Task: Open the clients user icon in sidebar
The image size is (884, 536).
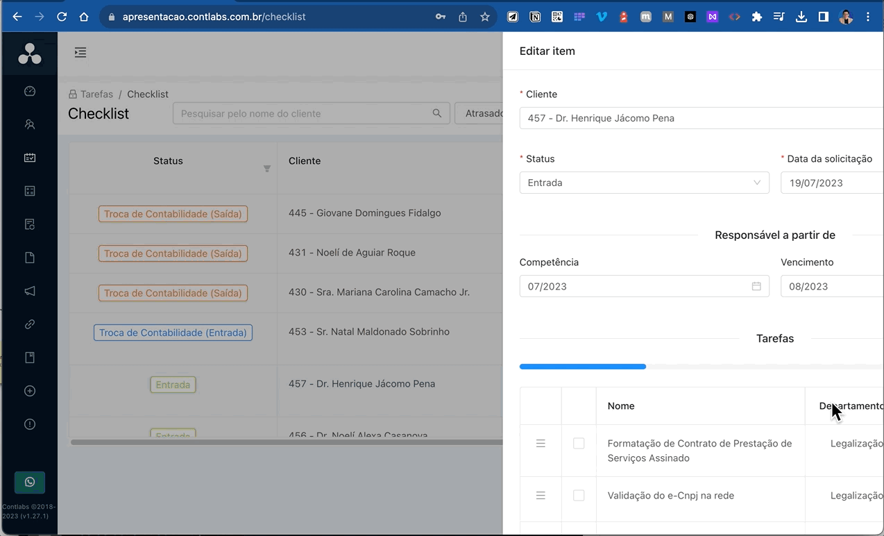Action: (x=30, y=124)
